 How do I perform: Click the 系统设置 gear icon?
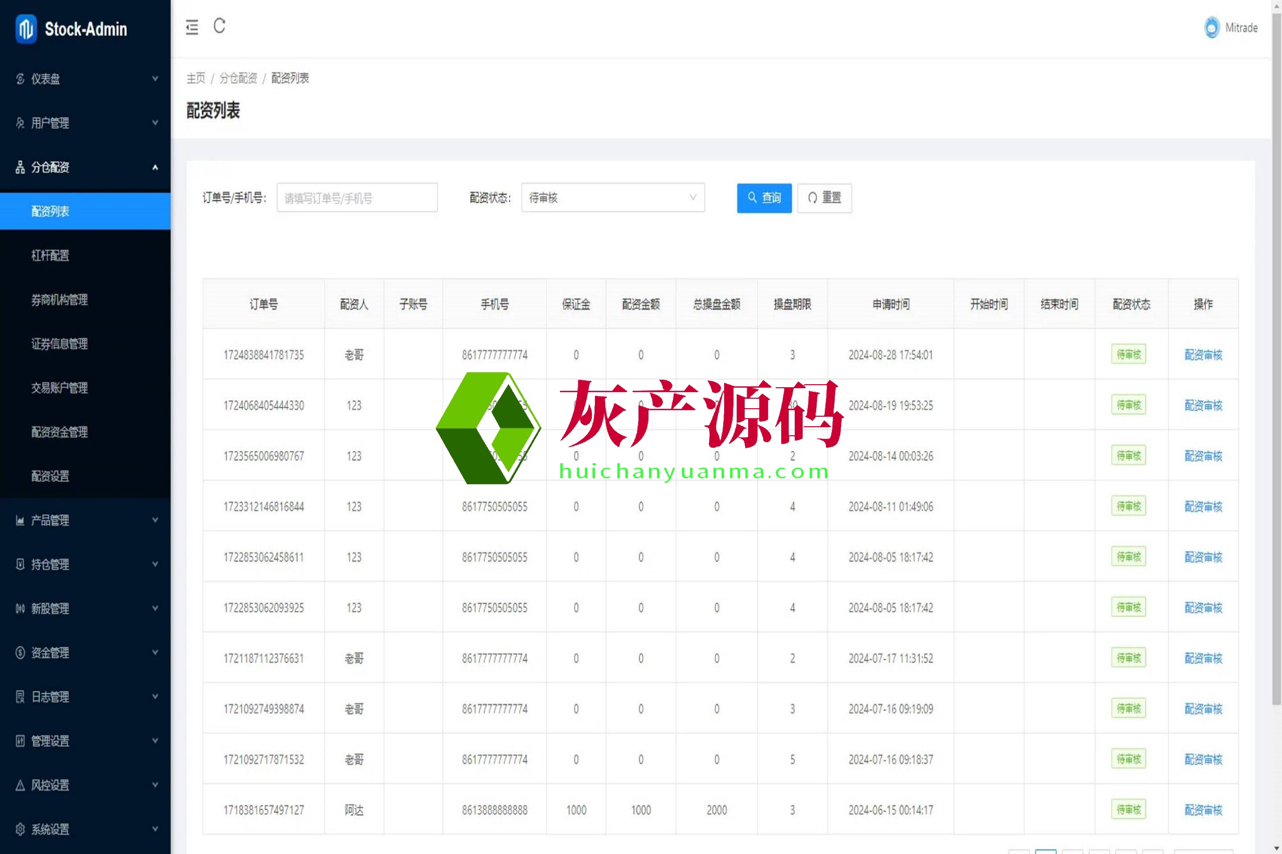(x=20, y=829)
